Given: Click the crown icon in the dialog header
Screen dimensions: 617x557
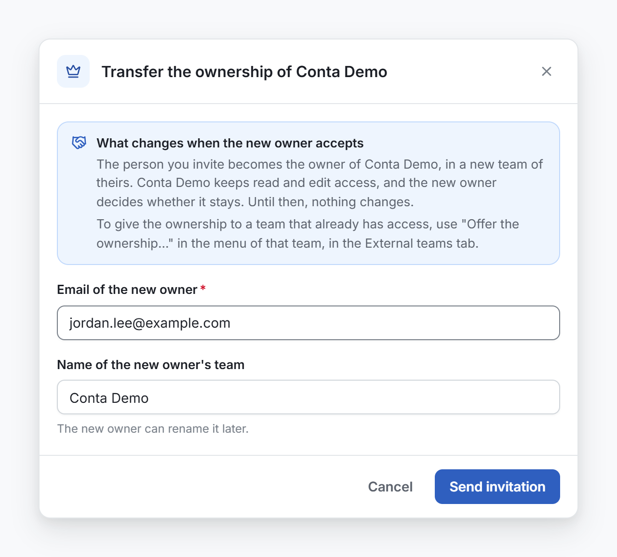Looking at the screenshot, I should [x=73, y=71].
